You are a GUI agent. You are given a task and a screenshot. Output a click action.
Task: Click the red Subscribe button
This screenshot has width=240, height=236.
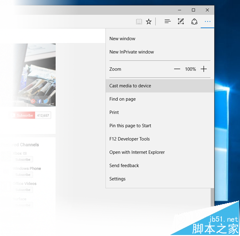(x=23, y=115)
